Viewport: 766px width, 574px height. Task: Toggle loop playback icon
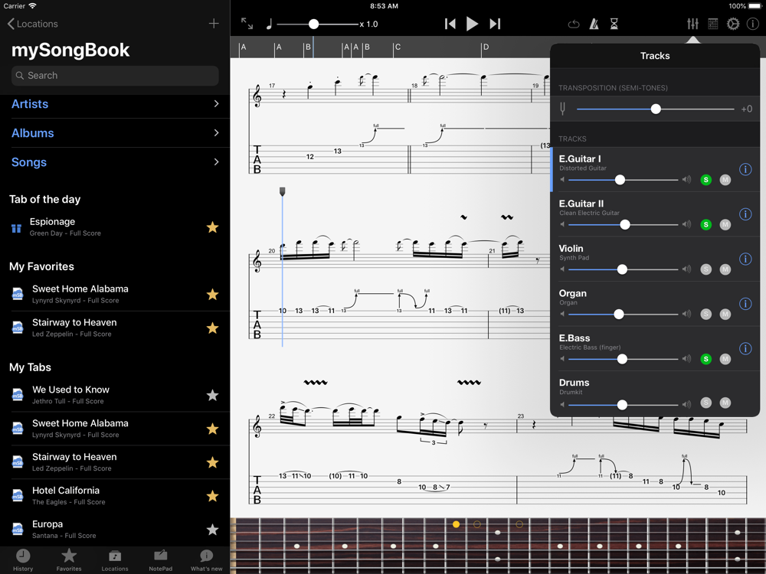coord(574,24)
